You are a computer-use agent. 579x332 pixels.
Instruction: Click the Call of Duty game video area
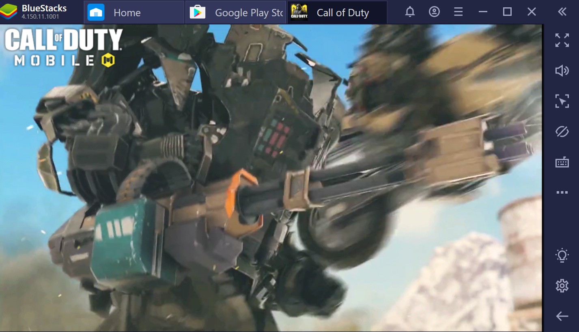[x=271, y=178]
